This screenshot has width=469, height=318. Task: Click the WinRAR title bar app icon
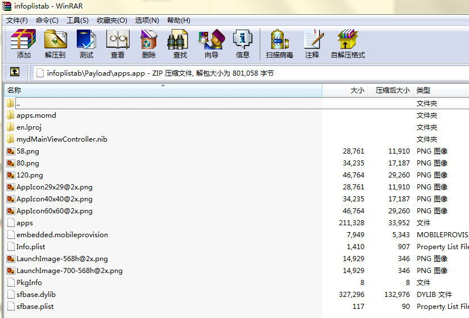pyautogui.click(x=7, y=6)
